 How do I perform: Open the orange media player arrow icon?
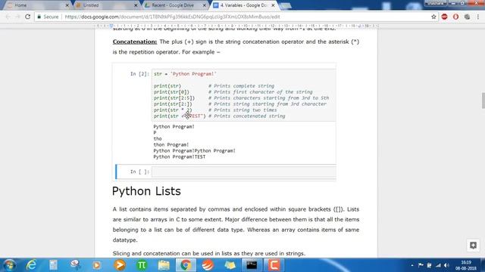click(120, 265)
